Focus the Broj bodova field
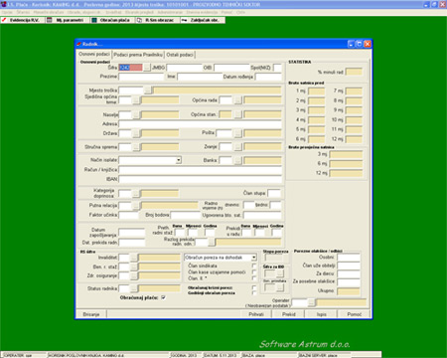 (x=185, y=215)
